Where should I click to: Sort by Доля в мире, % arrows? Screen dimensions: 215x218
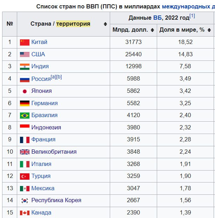coord(209,30)
